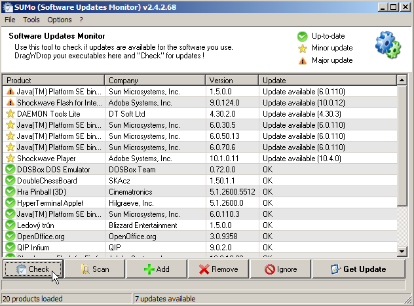
Task: Click the Major update legend warning icon
Action: (x=303, y=61)
